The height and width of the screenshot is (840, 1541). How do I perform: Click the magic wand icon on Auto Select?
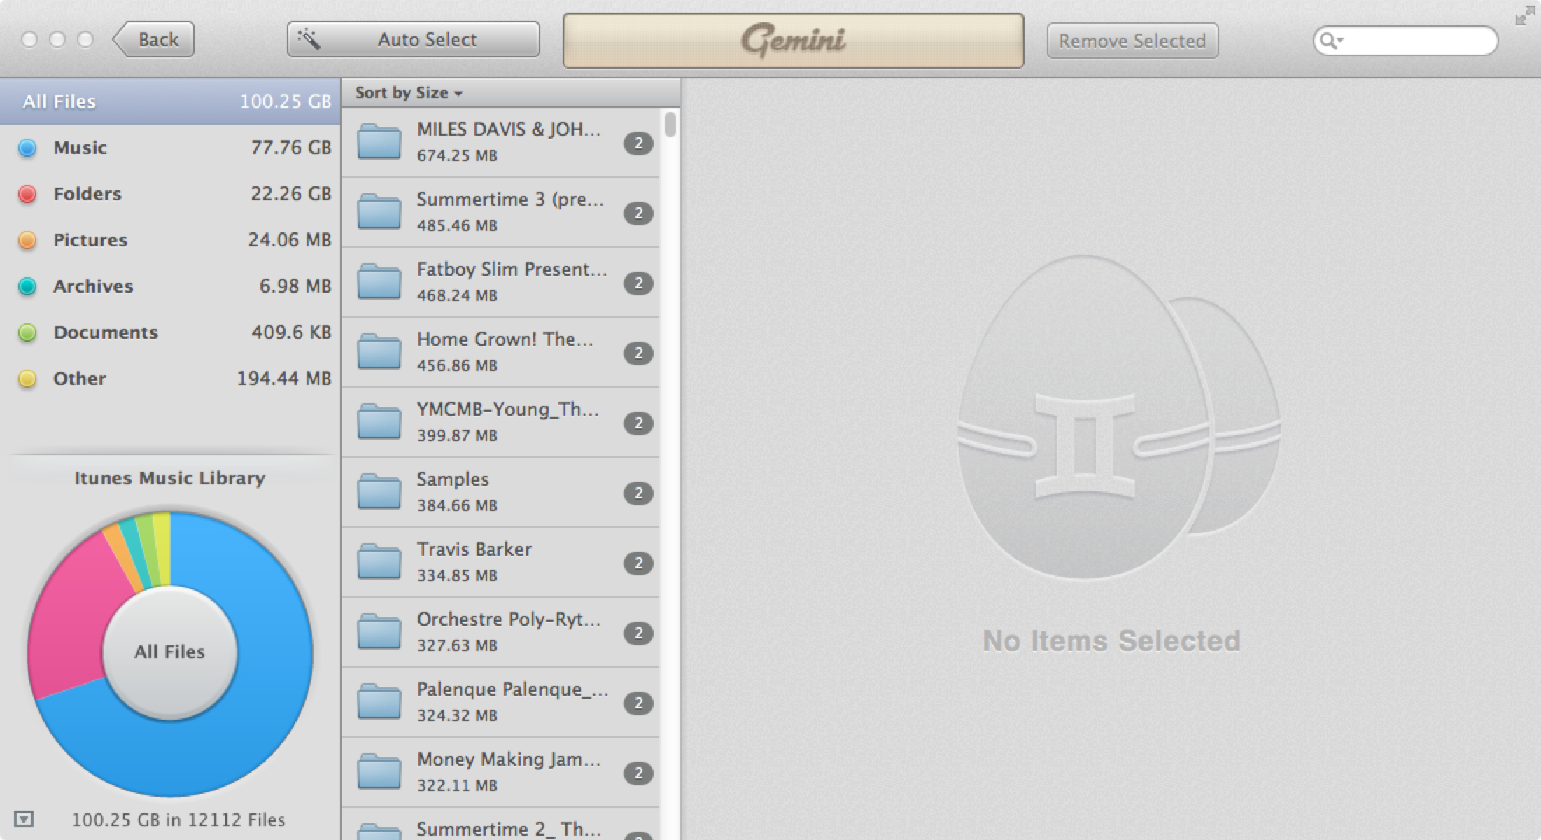(x=309, y=39)
